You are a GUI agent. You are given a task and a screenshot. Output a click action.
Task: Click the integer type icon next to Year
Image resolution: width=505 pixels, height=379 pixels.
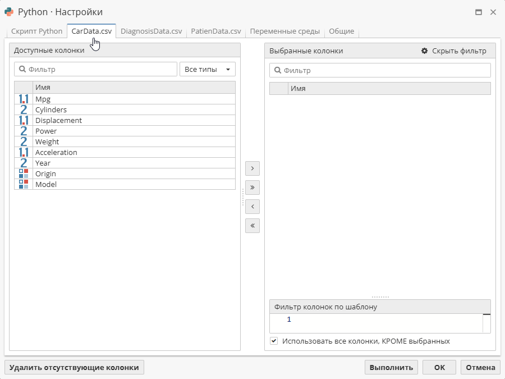point(23,163)
